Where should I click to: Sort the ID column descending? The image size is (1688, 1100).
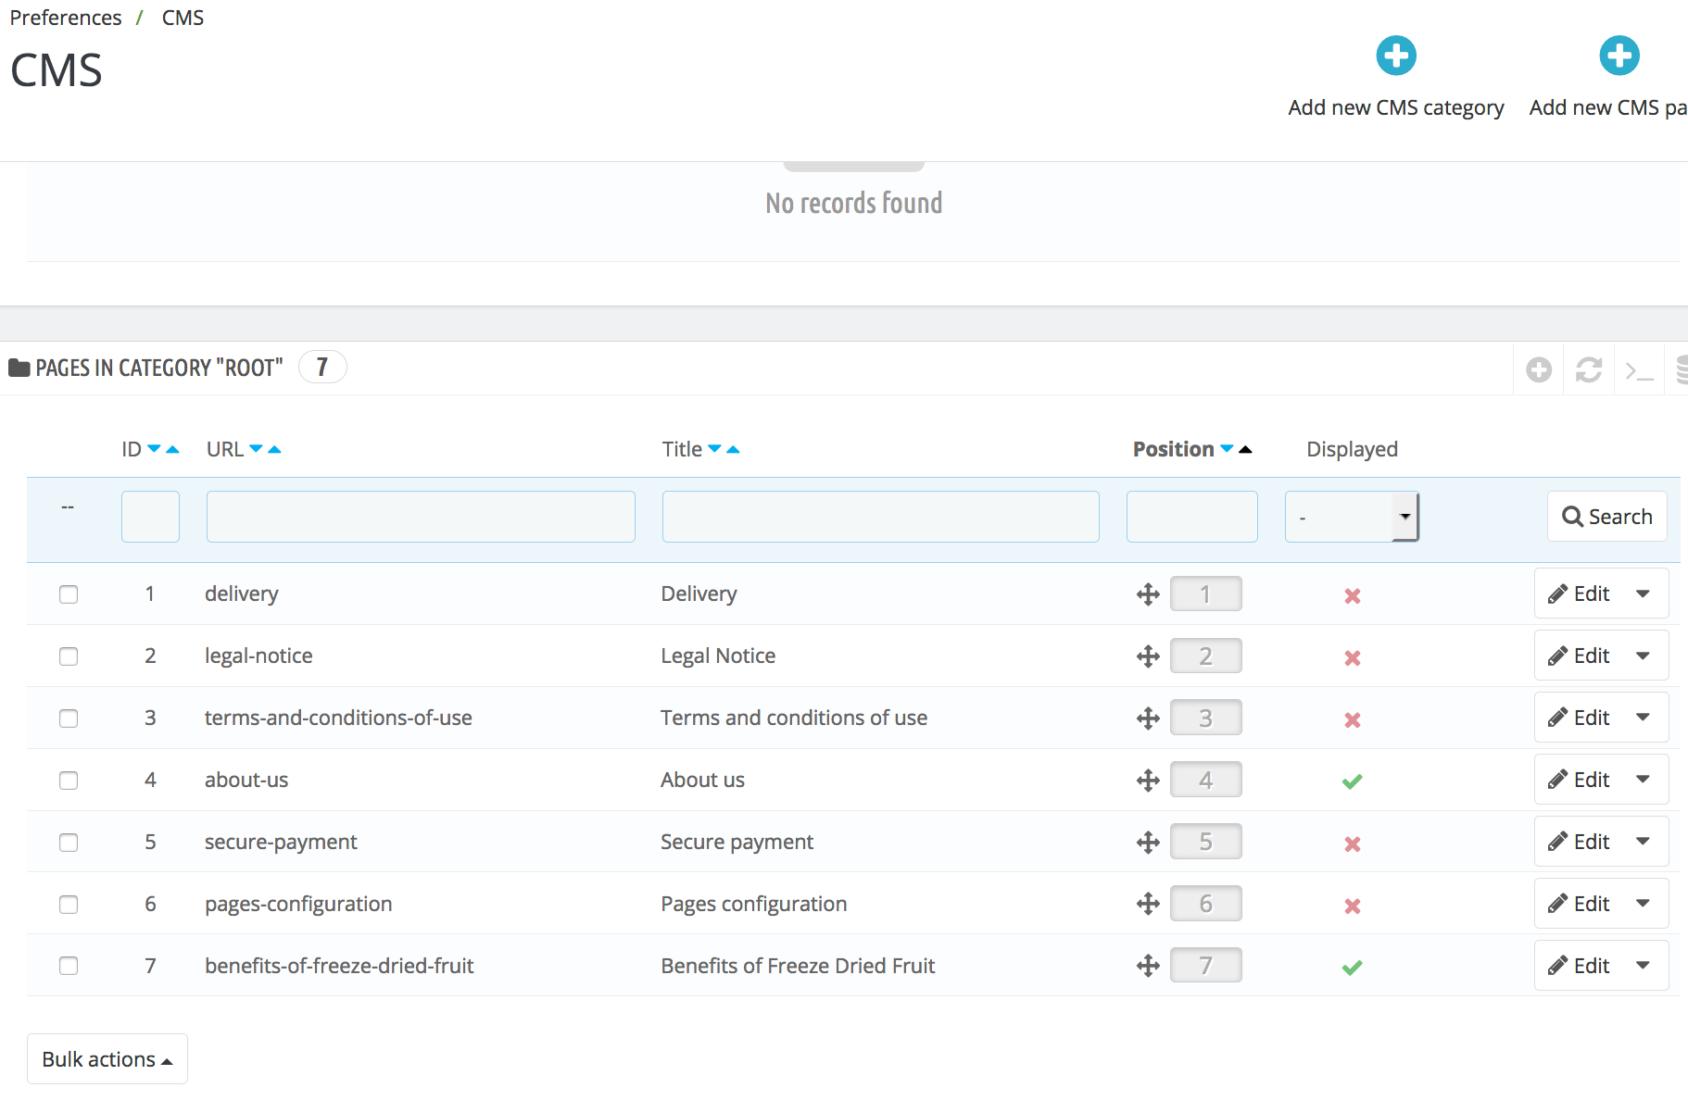[154, 449]
